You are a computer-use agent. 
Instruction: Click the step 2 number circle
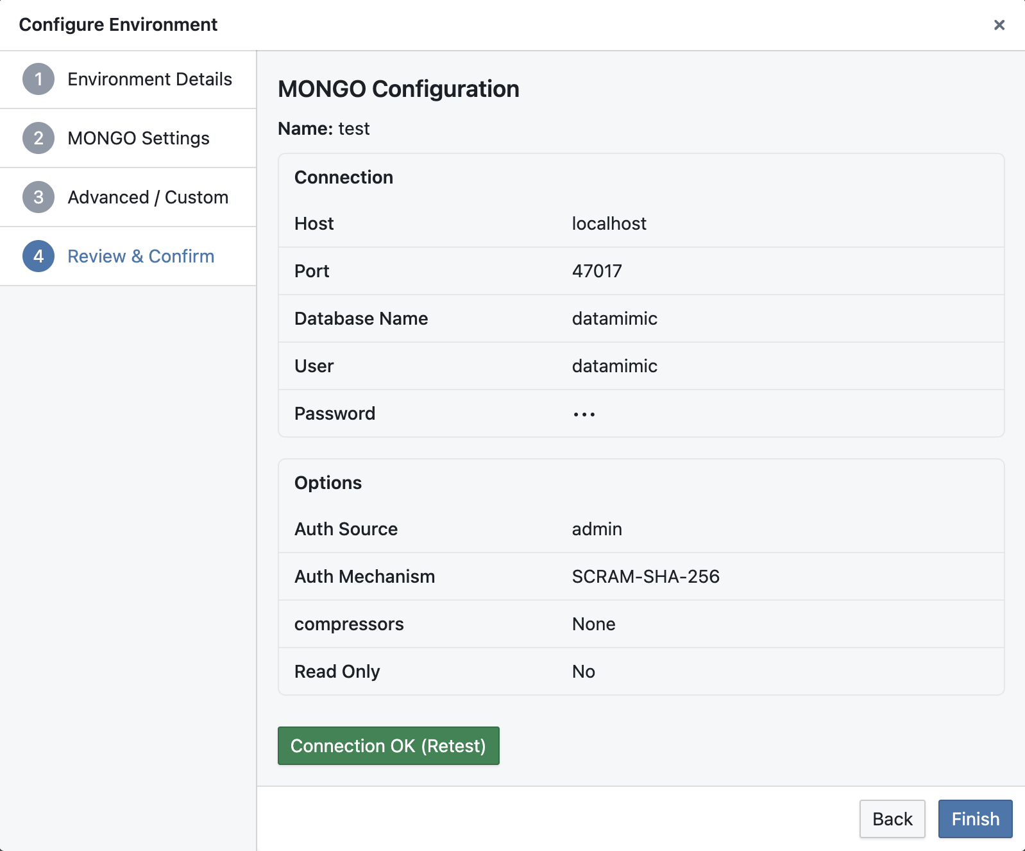pos(38,138)
